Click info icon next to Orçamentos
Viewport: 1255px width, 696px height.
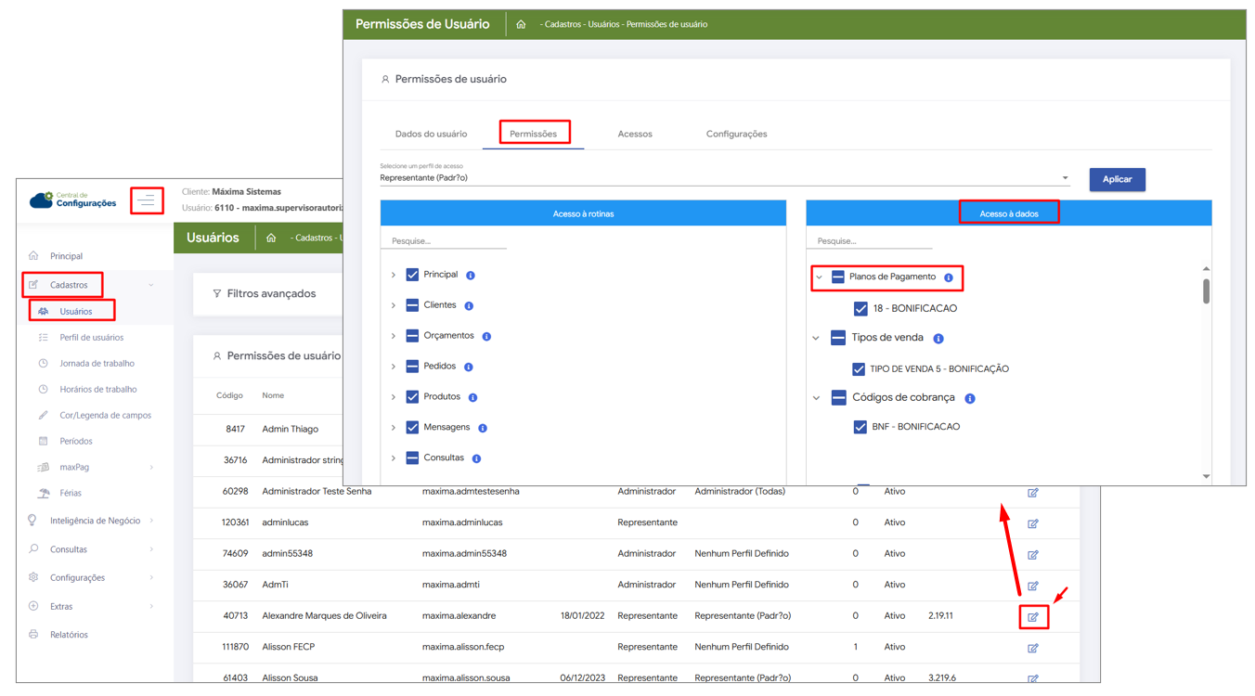pos(486,336)
